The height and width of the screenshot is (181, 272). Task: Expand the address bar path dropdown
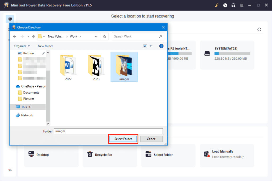(96, 37)
